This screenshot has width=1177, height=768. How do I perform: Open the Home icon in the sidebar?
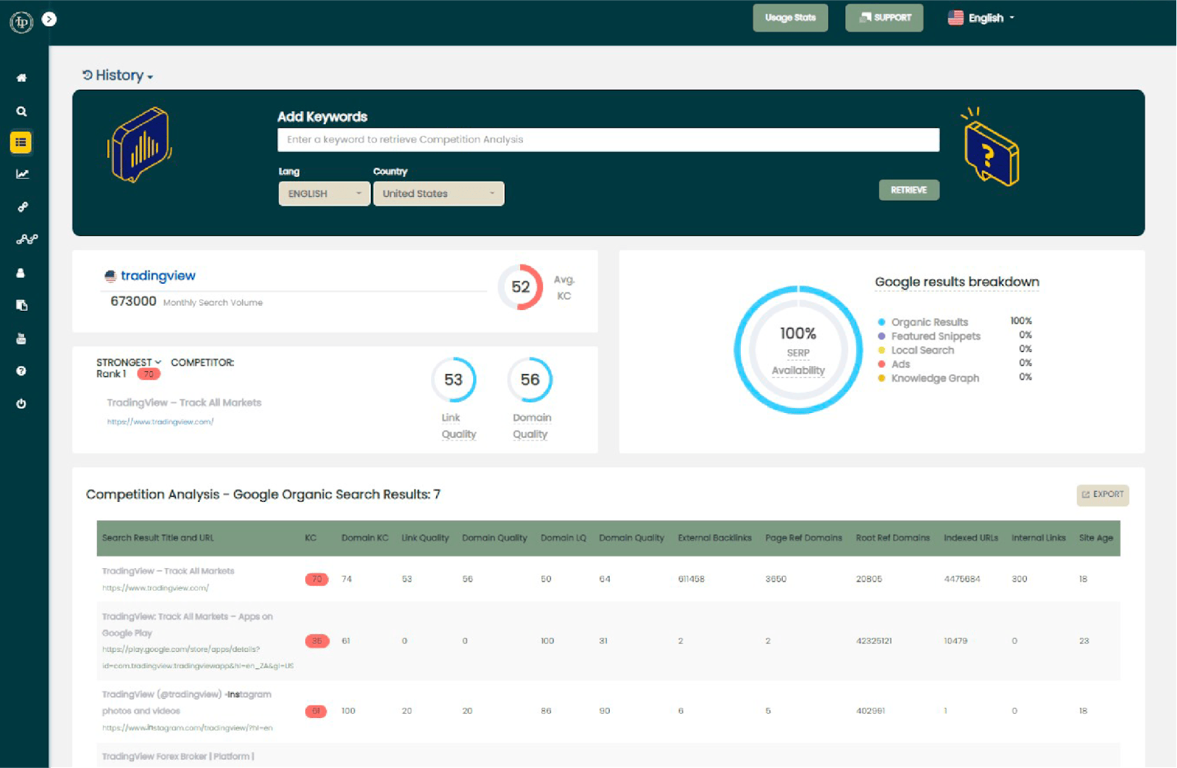(x=21, y=78)
